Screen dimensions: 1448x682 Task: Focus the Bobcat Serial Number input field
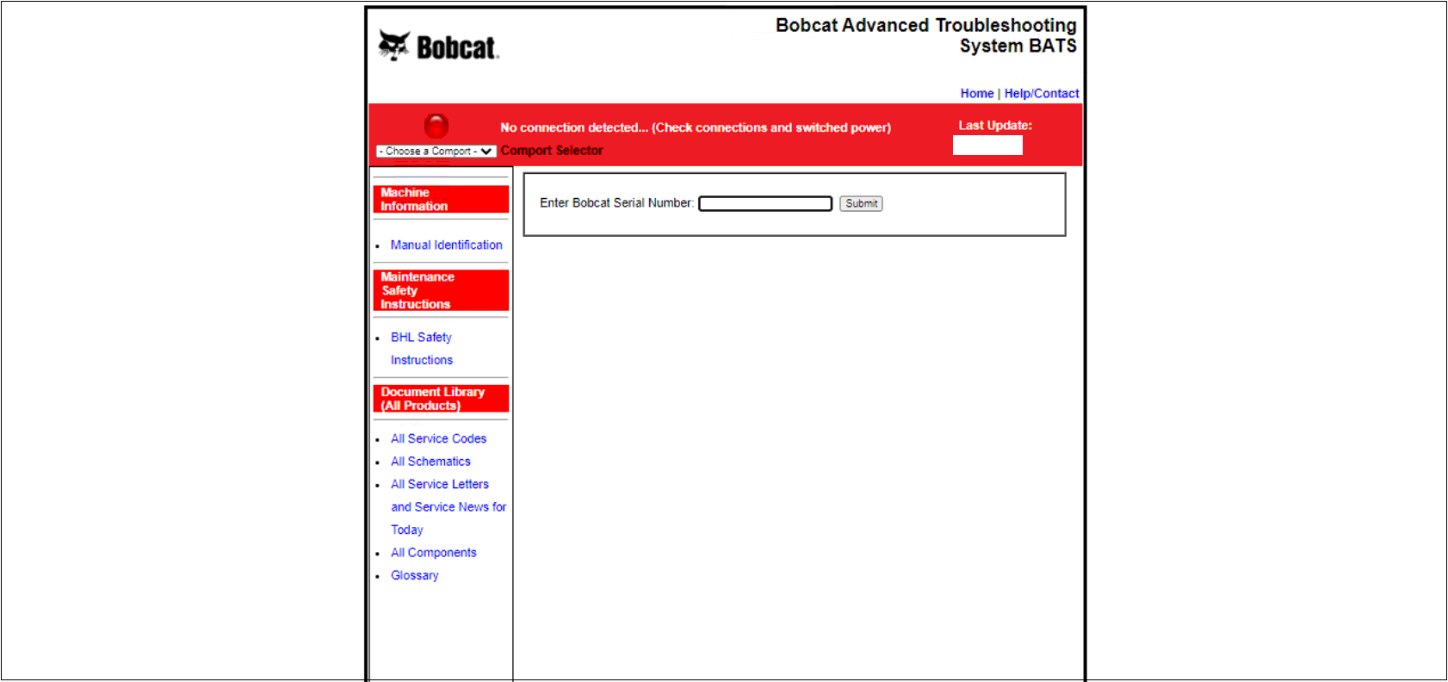[764, 204]
